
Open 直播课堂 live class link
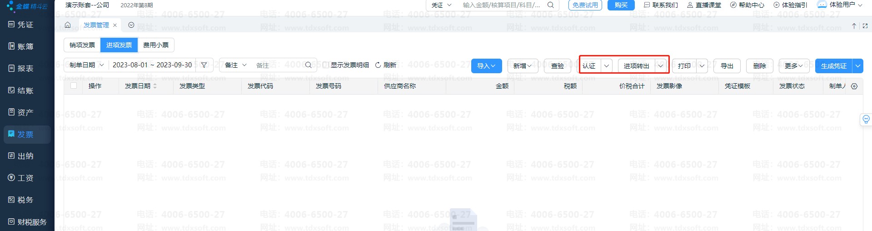click(704, 5)
